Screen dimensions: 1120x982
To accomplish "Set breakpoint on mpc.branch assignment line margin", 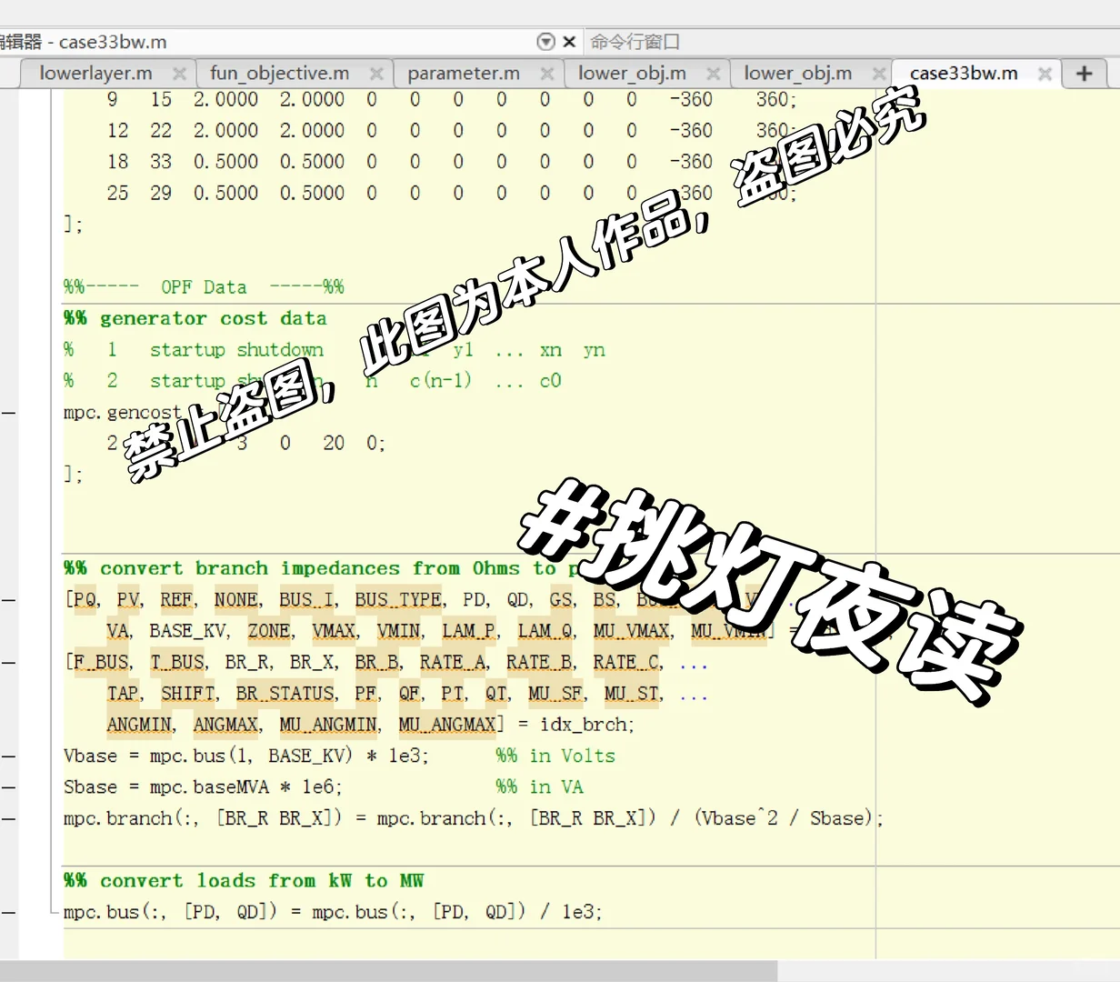I will point(8,819).
